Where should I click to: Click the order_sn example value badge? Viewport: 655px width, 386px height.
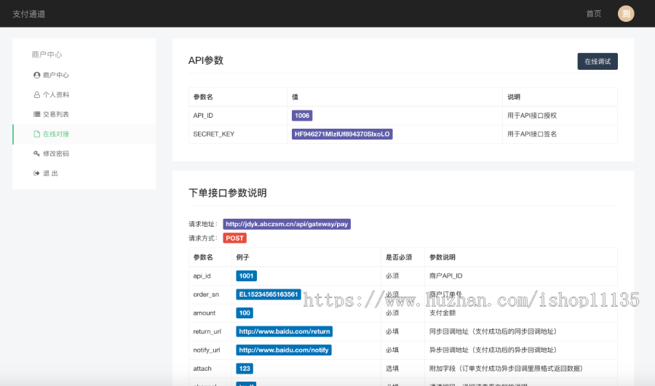click(268, 294)
